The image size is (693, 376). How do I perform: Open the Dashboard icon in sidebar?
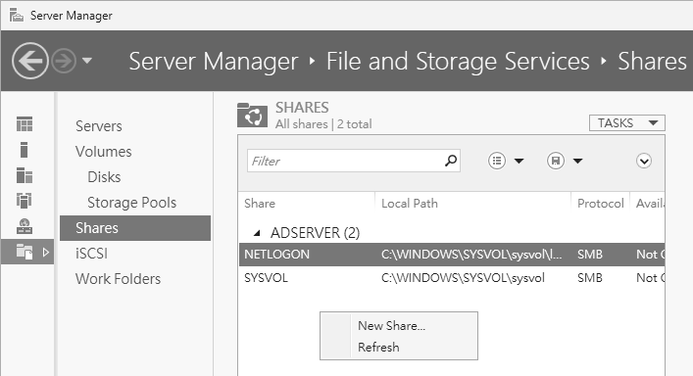[25, 124]
